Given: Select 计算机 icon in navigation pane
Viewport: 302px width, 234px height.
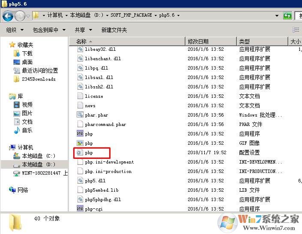Looking at the screenshot, I should click(x=12, y=147).
